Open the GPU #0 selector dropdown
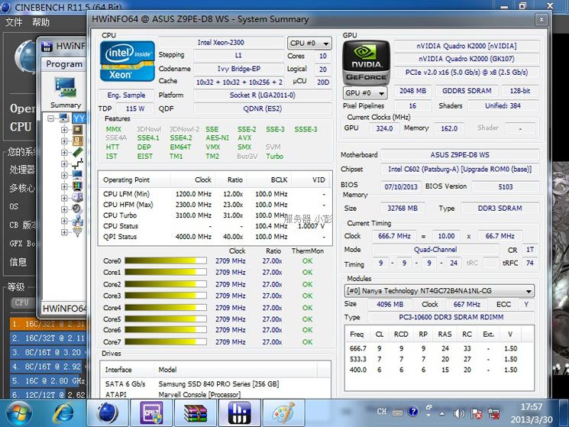The image size is (569, 427). tap(364, 93)
